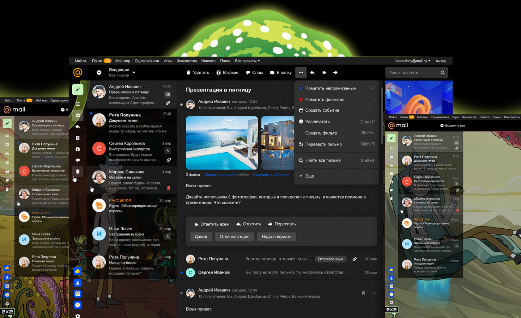Screen dimensions: 521x318
Task: Click the orange @ logo in center window
Action: click(x=78, y=72)
